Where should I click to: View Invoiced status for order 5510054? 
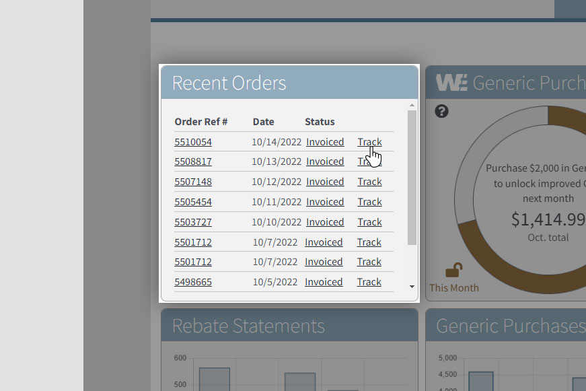coord(325,142)
